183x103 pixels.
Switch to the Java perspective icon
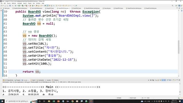(179, 6)
